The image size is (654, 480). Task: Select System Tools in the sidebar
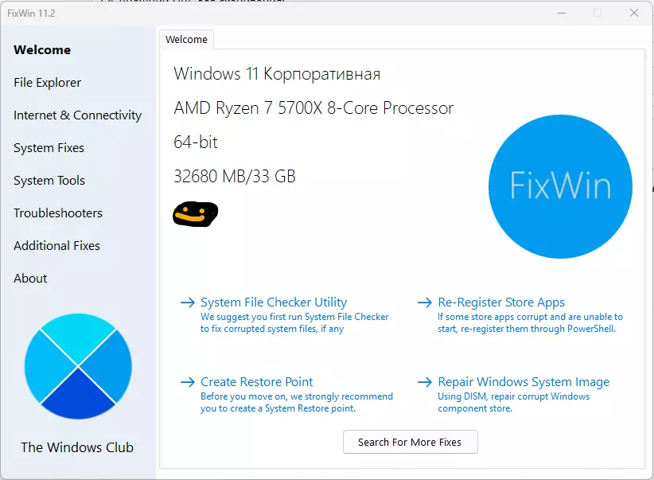[49, 181]
